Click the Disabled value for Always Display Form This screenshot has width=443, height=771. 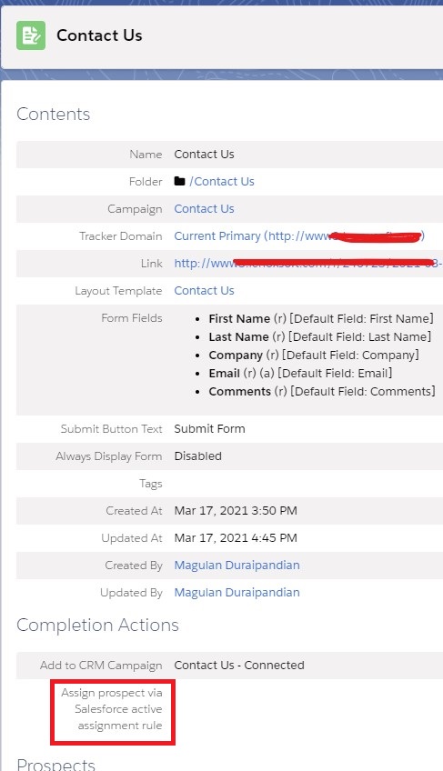pos(198,456)
